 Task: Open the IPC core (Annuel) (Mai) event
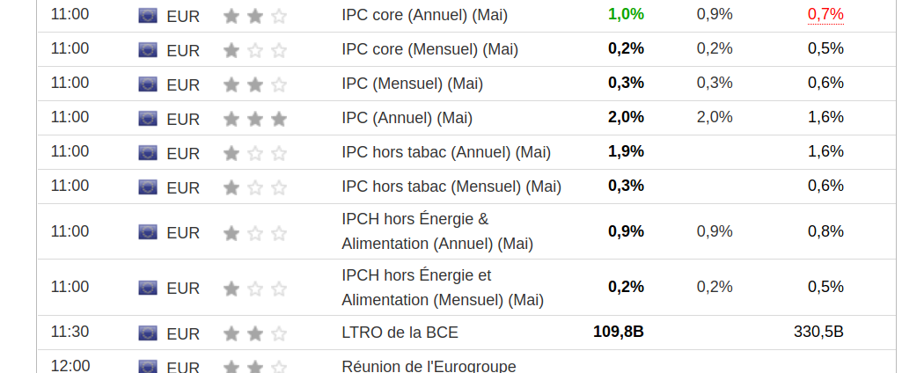click(x=424, y=15)
